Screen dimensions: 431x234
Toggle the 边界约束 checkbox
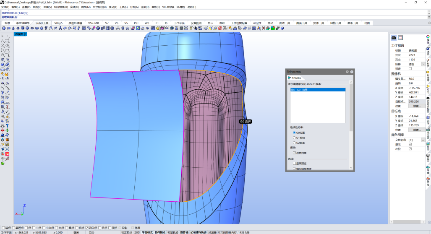(x=294, y=153)
